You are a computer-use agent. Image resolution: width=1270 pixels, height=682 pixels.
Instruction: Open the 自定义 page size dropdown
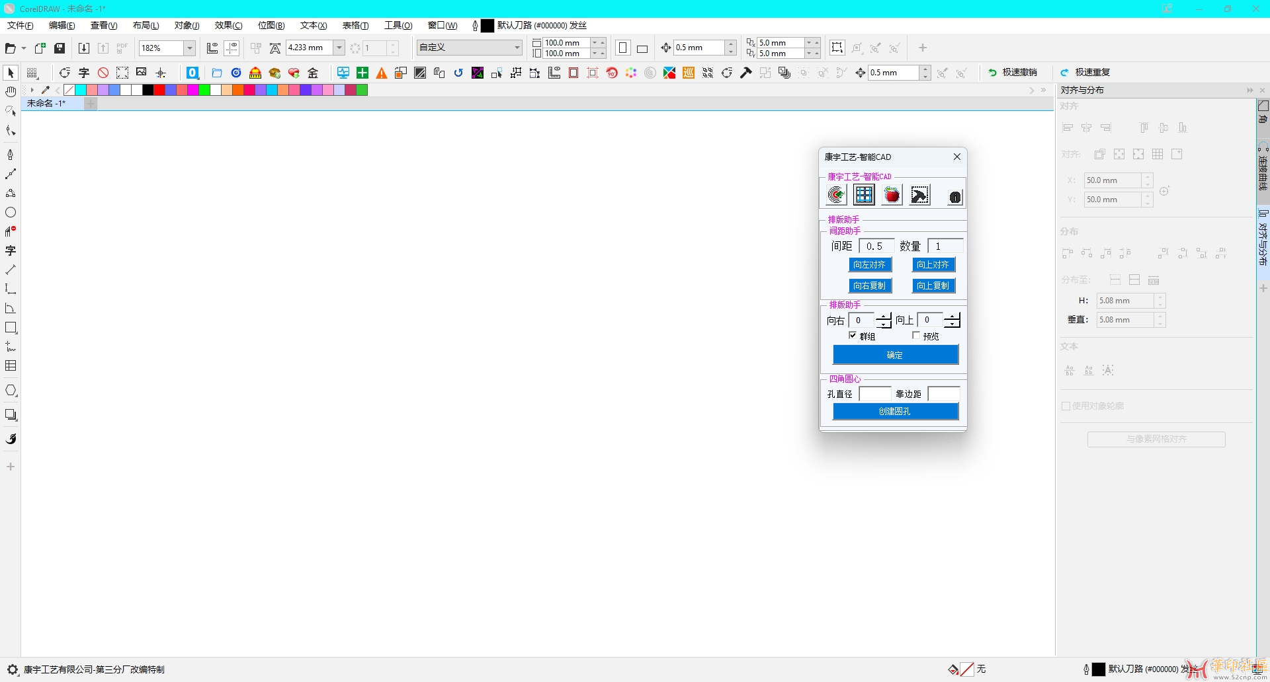click(517, 48)
